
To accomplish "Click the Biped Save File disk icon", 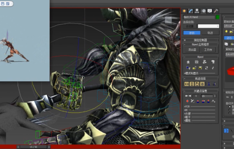I will tap(200, 68).
